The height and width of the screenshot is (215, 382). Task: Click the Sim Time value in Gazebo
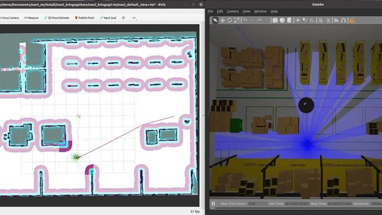point(297,204)
